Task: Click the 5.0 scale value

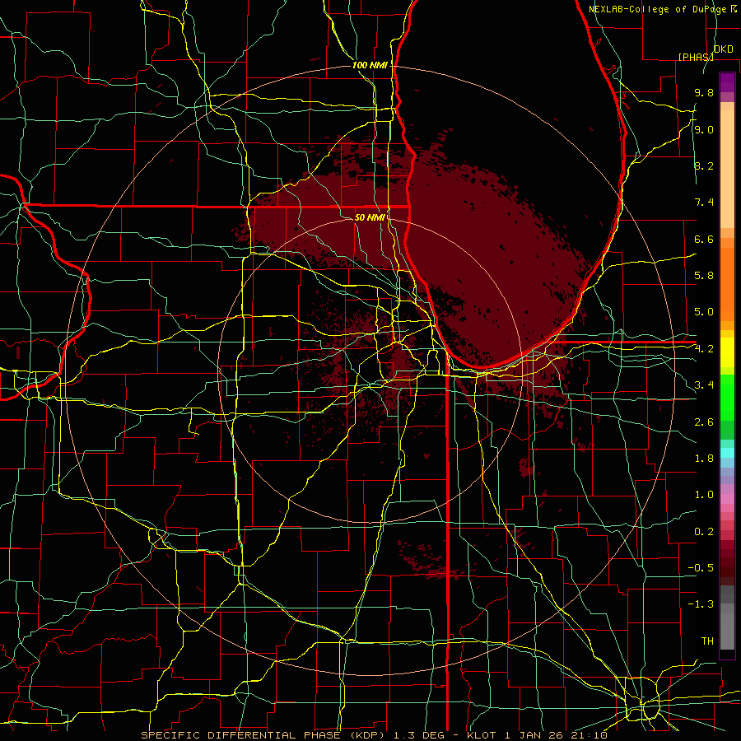Action: [704, 312]
